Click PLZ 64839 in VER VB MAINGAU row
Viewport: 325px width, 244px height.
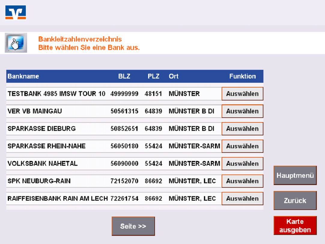tap(153, 111)
